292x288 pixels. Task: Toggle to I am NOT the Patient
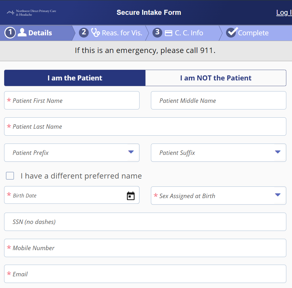tap(216, 78)
